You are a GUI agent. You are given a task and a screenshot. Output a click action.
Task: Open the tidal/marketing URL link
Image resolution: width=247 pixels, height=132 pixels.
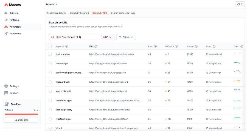click(111, 54)
